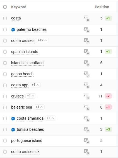Sort by the Keyword column header
Screen dimensions: 118x158
tap(19, 7)
